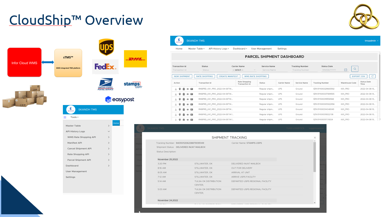Click the shipping label icon in the Action column
This screenshot has height=217, width=387.
[192, 89]
